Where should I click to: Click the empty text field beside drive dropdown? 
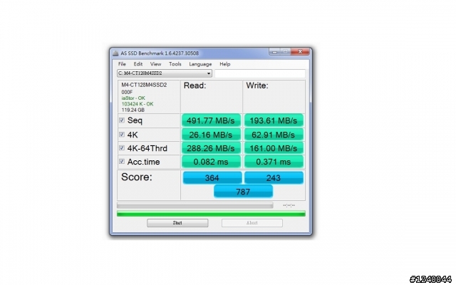[x=260, y=73]
